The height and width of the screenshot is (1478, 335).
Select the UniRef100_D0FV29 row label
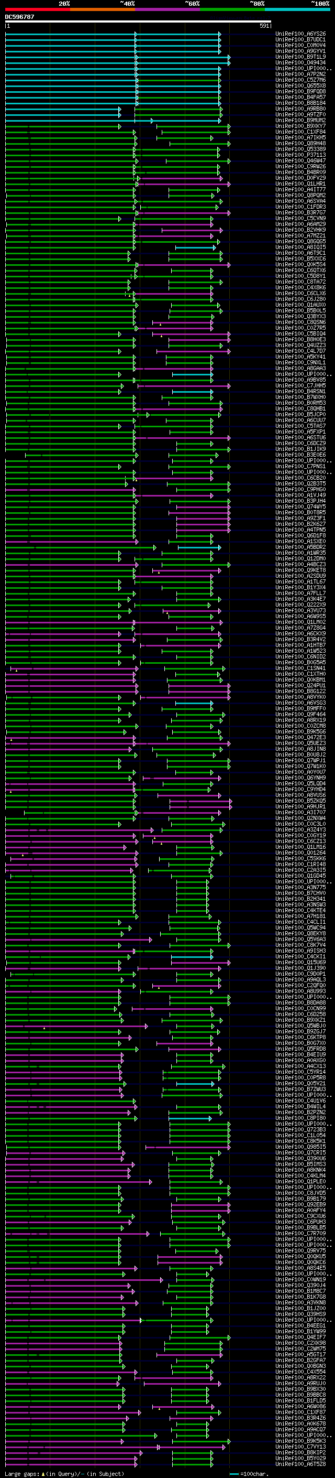coord(300,178)
